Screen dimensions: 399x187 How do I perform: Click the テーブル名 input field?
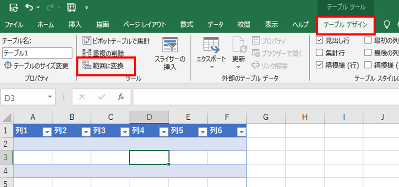[x=36, y=53]
